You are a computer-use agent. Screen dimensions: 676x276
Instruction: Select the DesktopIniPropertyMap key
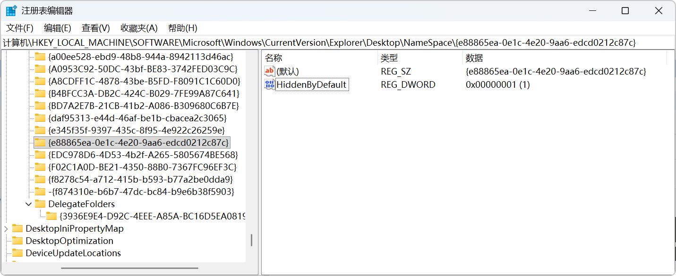click(x=75, y=229)
